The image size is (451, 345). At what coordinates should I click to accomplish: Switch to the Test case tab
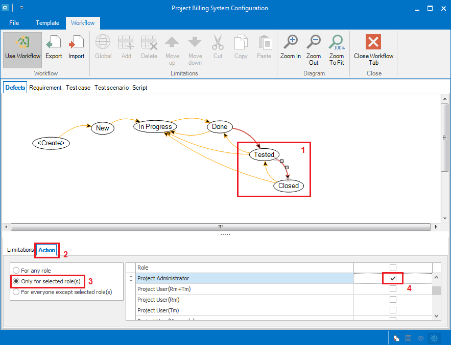click(78, 88)
